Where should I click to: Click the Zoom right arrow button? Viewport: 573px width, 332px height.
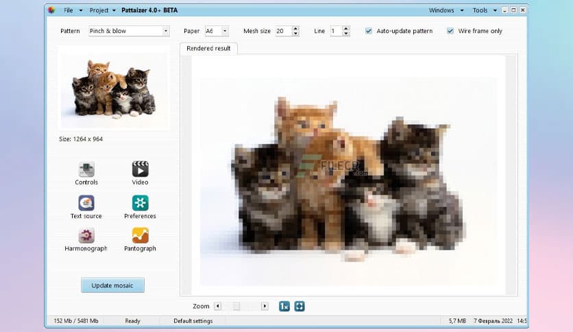[x=265, y=306]
